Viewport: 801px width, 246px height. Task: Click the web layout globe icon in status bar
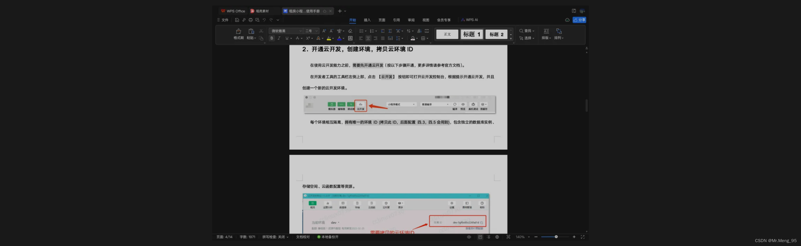click(497, 237)
